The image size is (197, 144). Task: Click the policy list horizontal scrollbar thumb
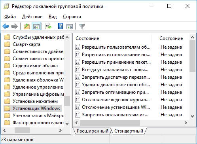[110, 123]
